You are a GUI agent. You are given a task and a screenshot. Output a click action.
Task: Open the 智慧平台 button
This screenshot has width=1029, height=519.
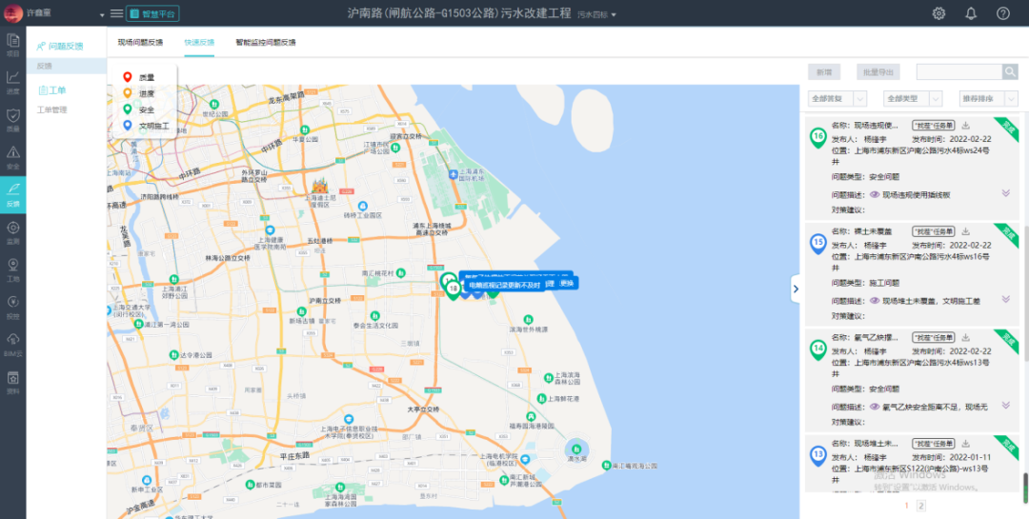tap(152, 13)
